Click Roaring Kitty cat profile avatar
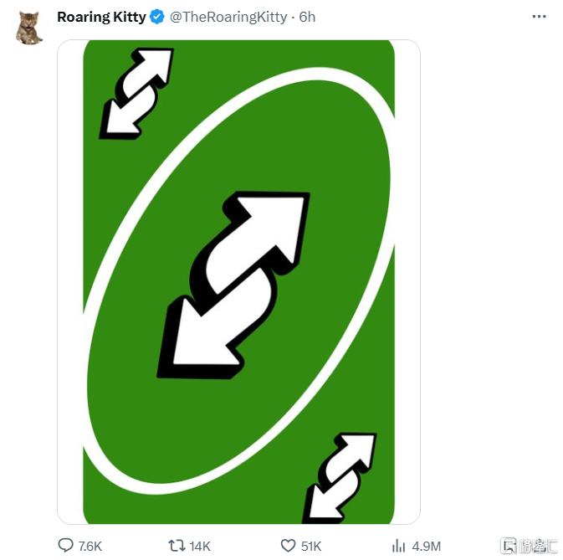 (29, 28)
